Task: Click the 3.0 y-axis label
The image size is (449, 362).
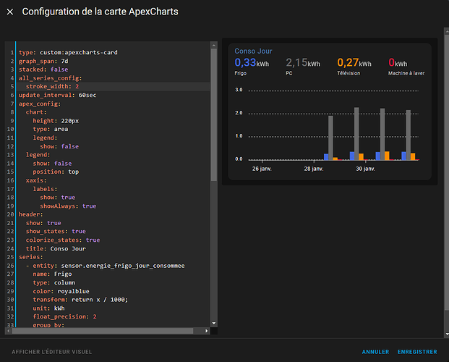Action: point(239,90)
